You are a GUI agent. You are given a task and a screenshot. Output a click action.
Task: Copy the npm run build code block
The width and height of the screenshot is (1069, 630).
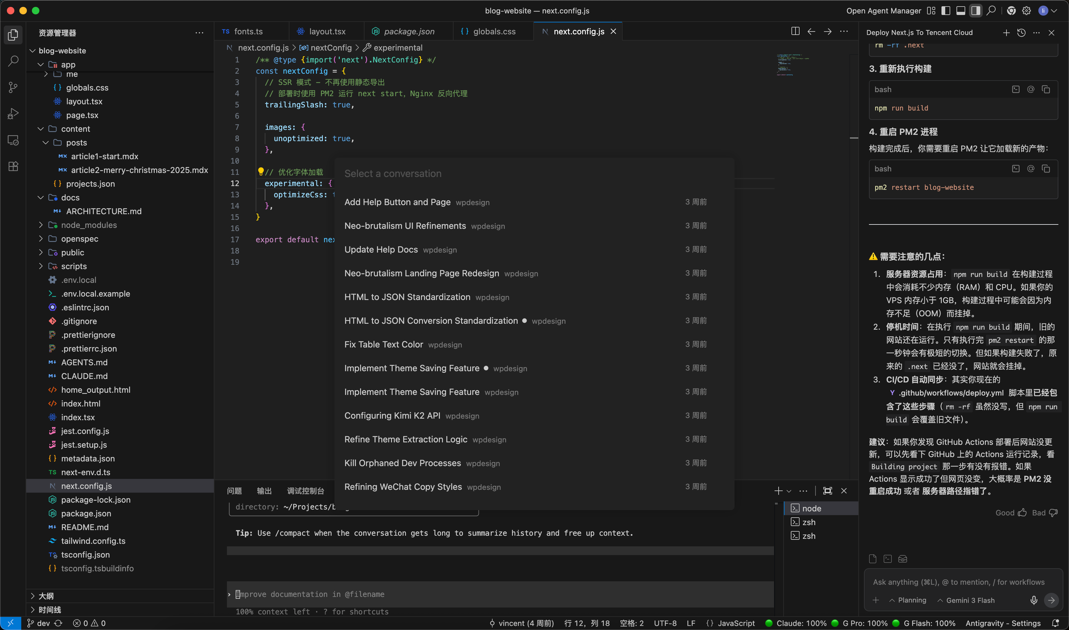tap(1046, 90)
